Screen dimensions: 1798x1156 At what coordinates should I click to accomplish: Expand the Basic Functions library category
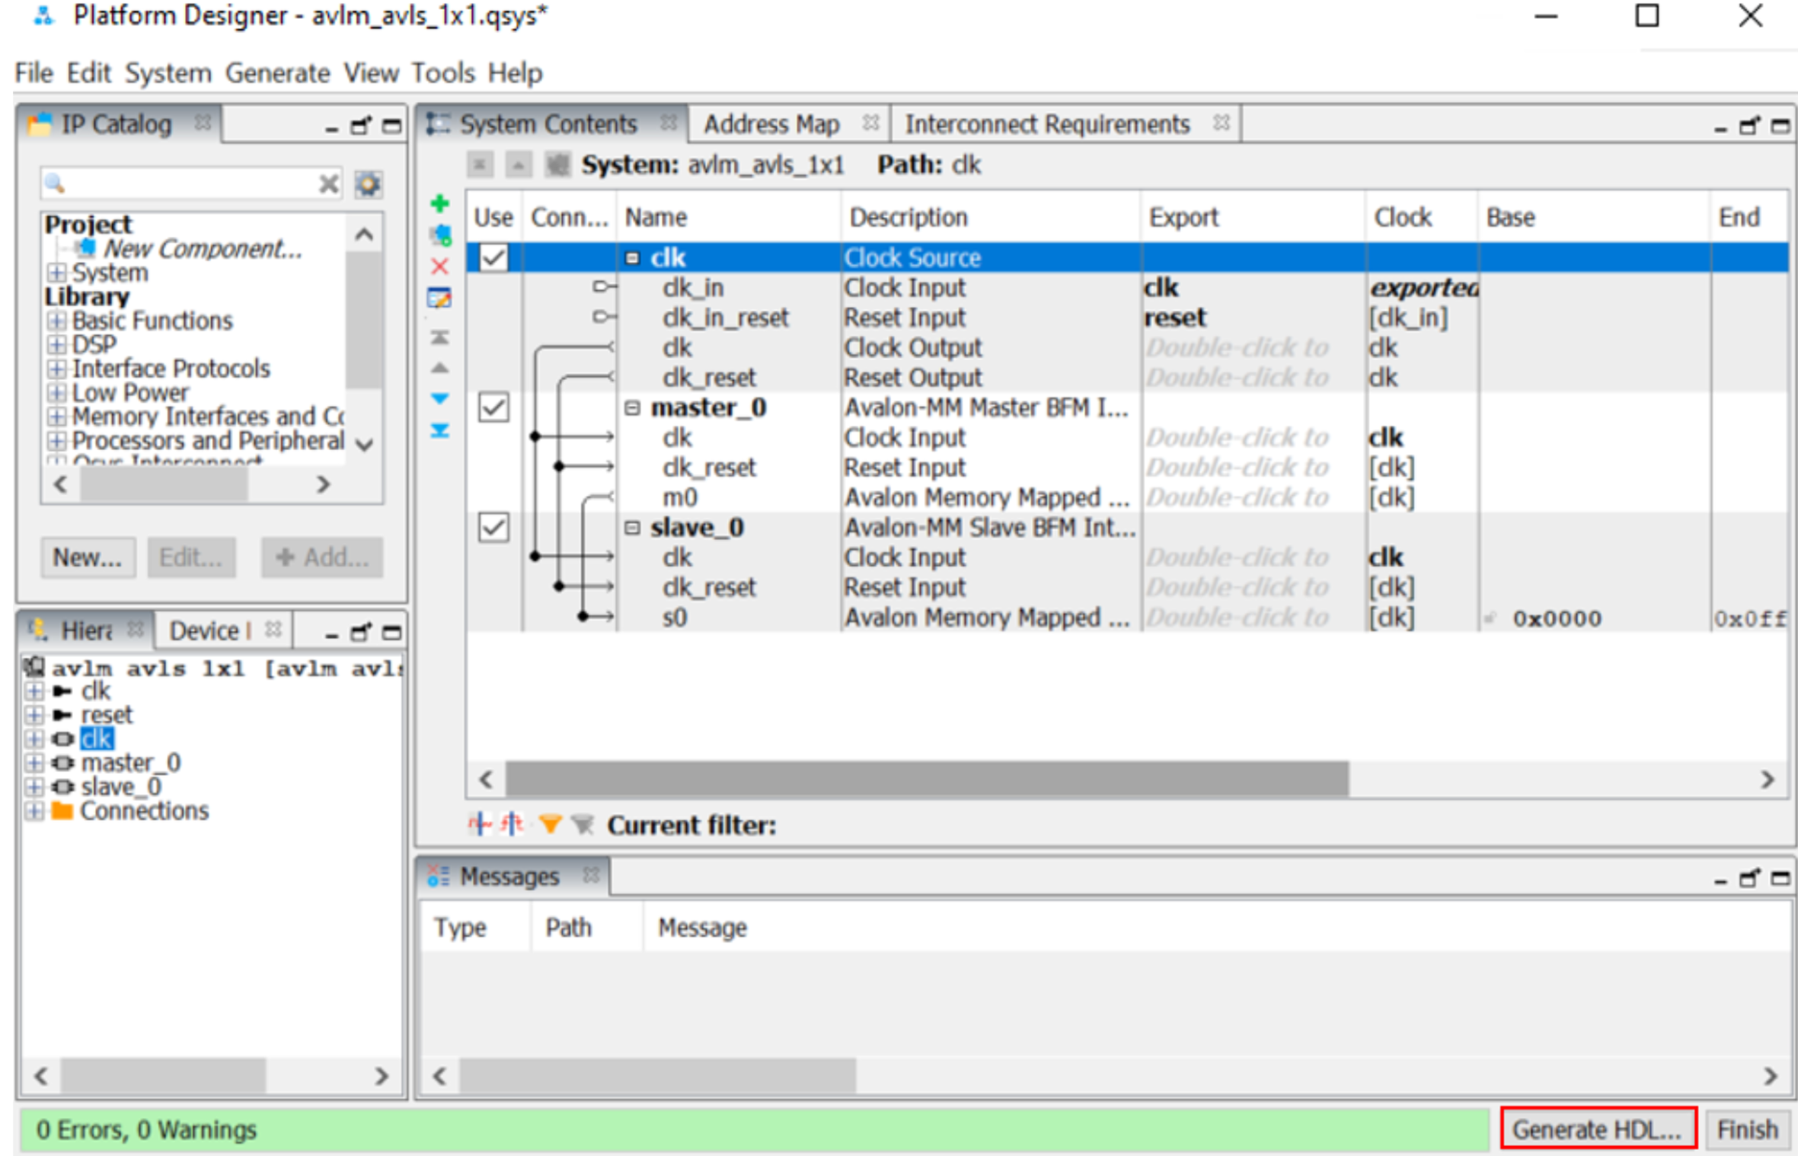(56, 321)
